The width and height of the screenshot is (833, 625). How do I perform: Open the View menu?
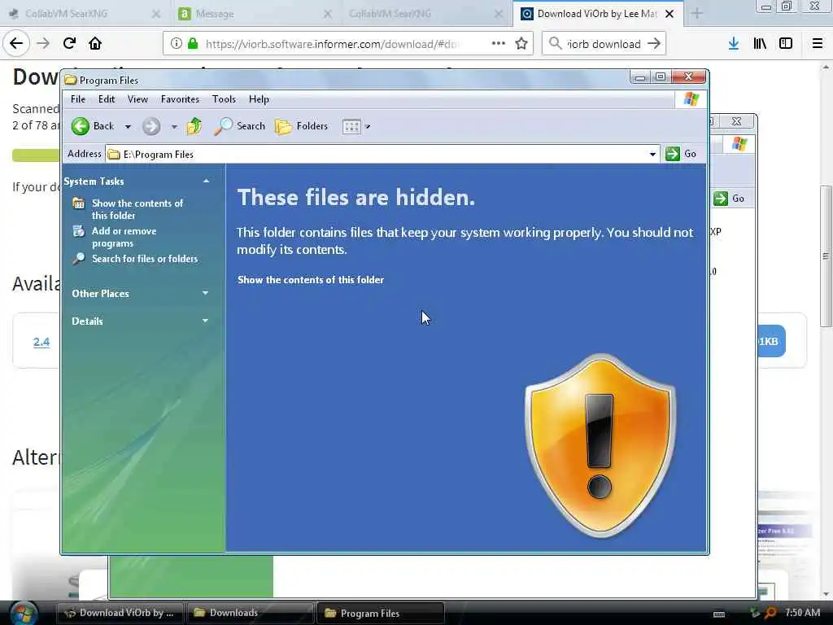pyautogui.click(x=137, y=98)
